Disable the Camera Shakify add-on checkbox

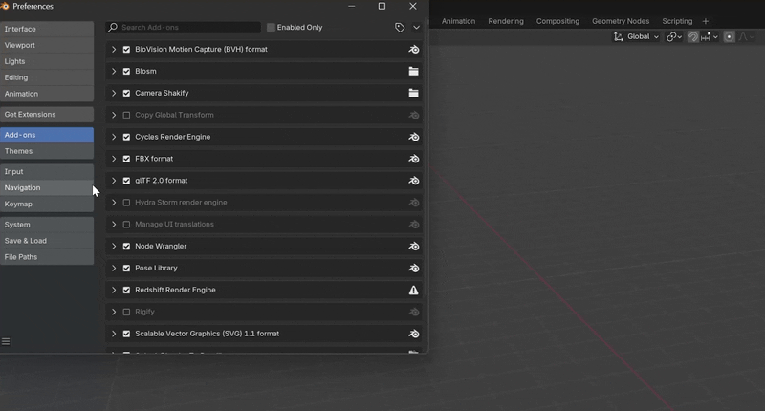[x=126, y=93]
